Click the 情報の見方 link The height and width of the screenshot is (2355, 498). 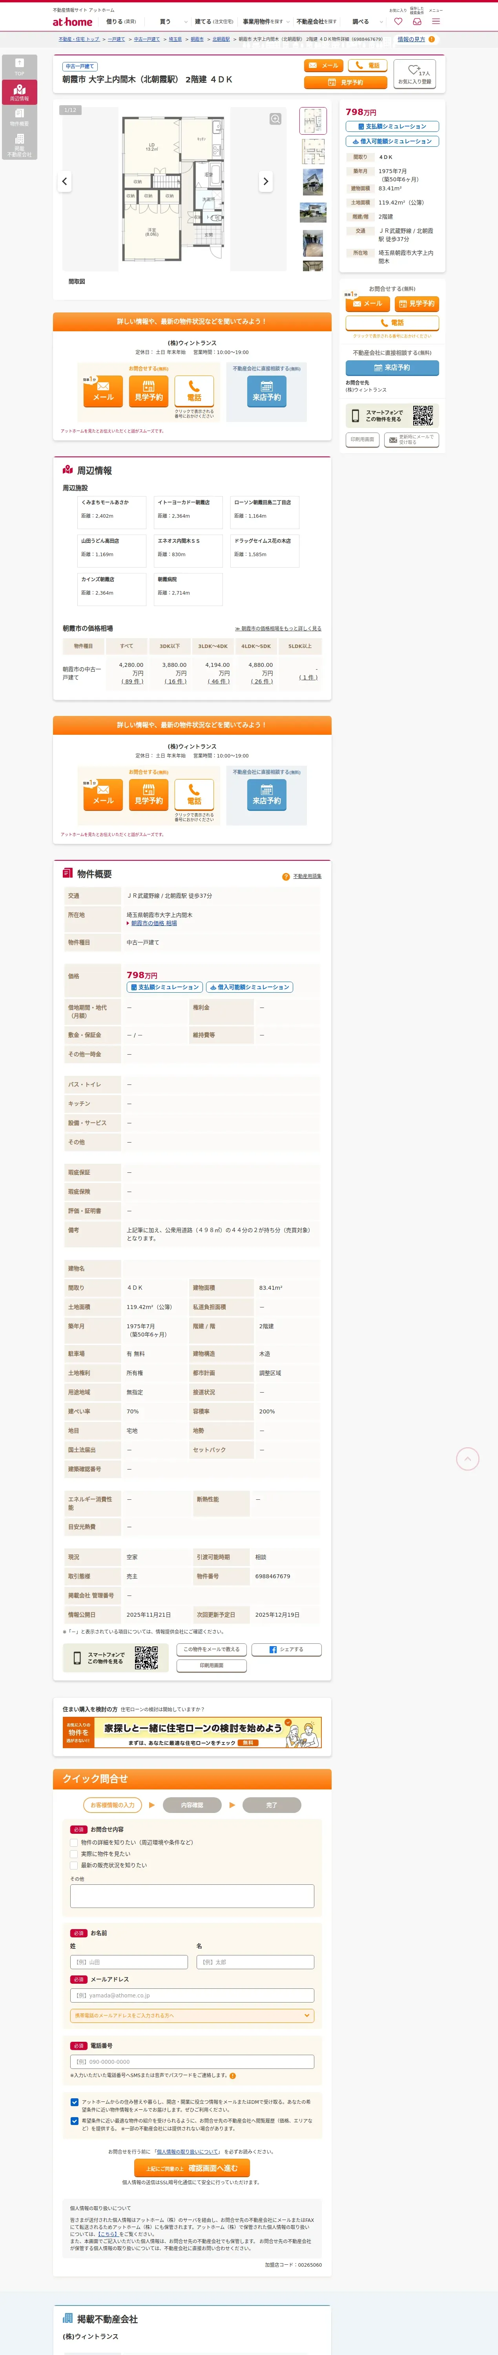coord(411,39)
